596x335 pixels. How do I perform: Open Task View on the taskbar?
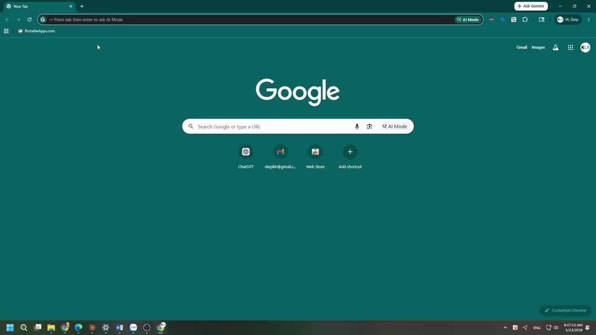point(38,328)
